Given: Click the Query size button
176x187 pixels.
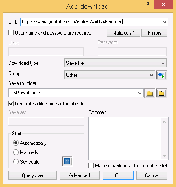Looking at the screenshot, I should 32,175.
